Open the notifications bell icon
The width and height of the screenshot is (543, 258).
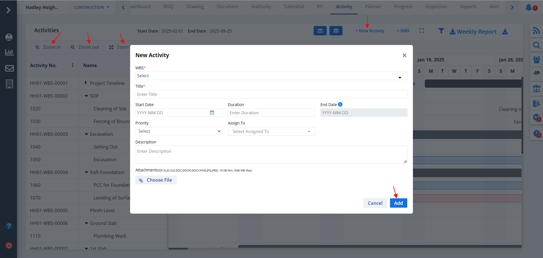pos(528,7)
